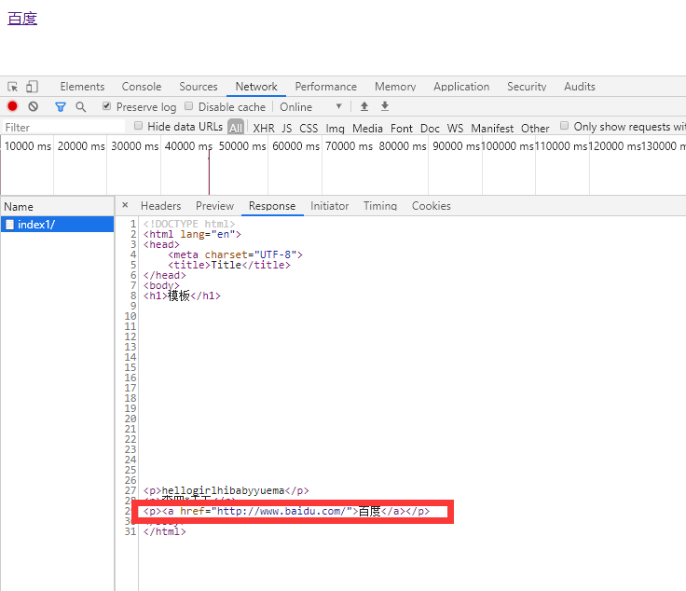Click the 'hellogirlhibabyyuema' paragraph line
Viewport: 686px width, 591px height.
coord(226,491)
